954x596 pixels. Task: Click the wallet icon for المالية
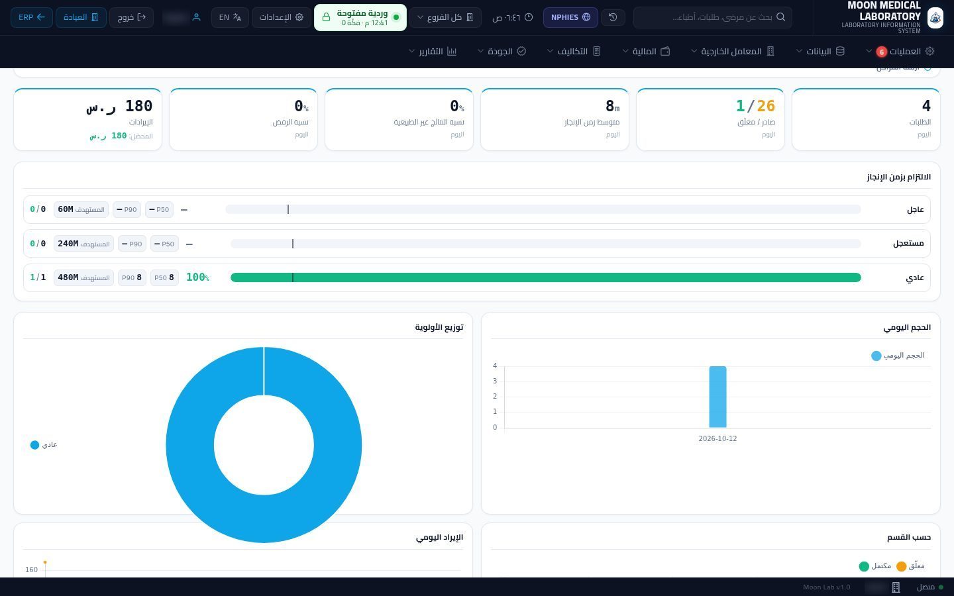click(665, 51)
